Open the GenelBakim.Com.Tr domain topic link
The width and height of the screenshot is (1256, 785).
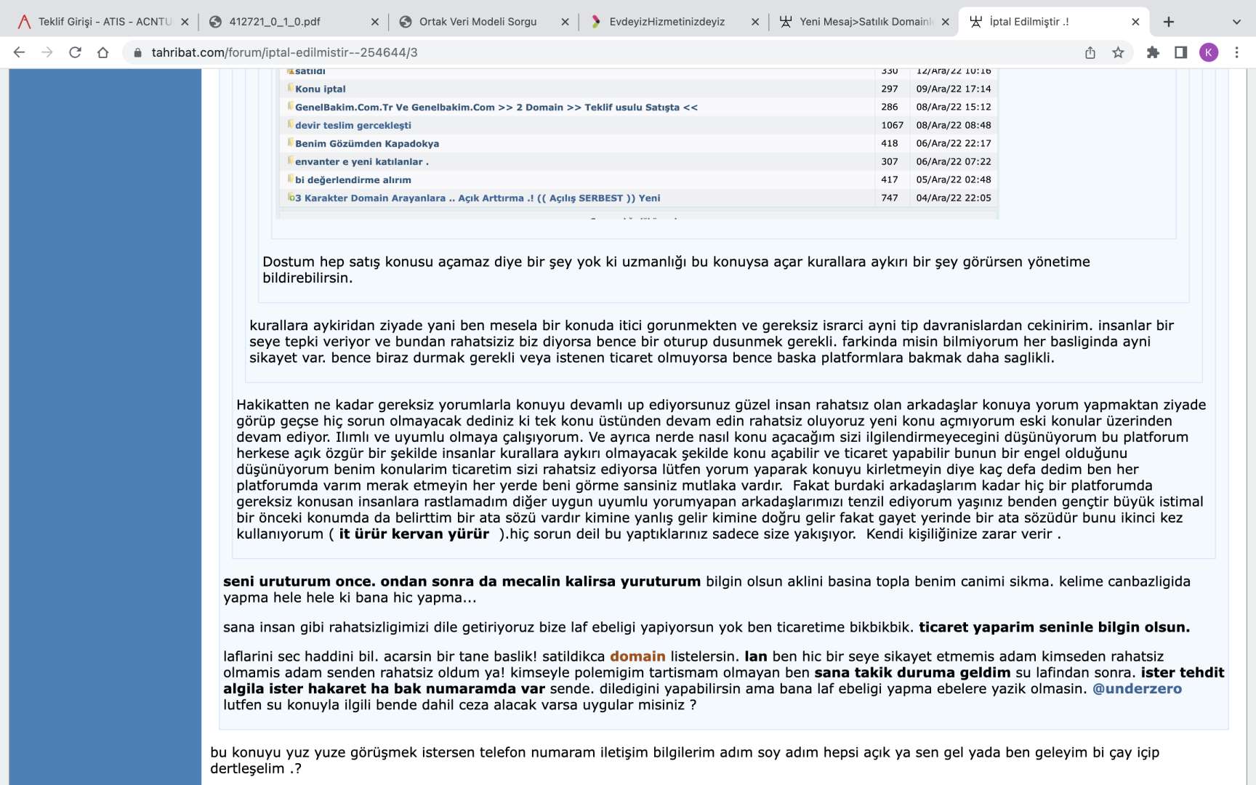point(496,107)
